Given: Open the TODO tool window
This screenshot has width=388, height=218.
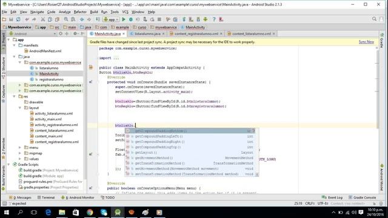Looking at the screenshot, I should click(108, 197).
